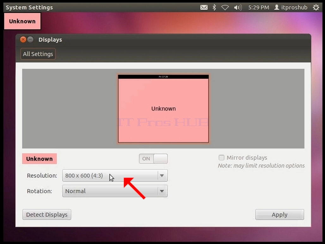This screenshot has height=244, width=325.
Task: Select the Unknown monitor preview
Action: click(x=163, y=109)
